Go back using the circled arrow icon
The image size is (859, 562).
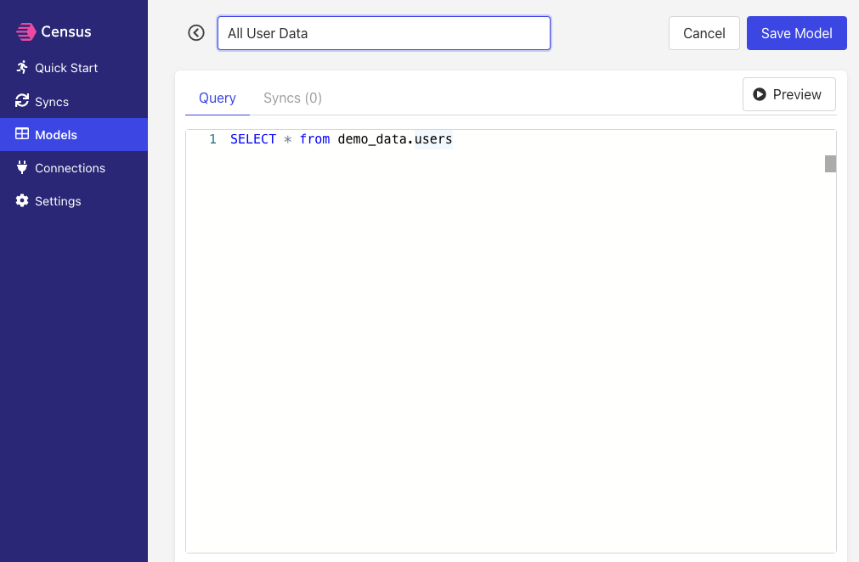[x=196, y=33]
